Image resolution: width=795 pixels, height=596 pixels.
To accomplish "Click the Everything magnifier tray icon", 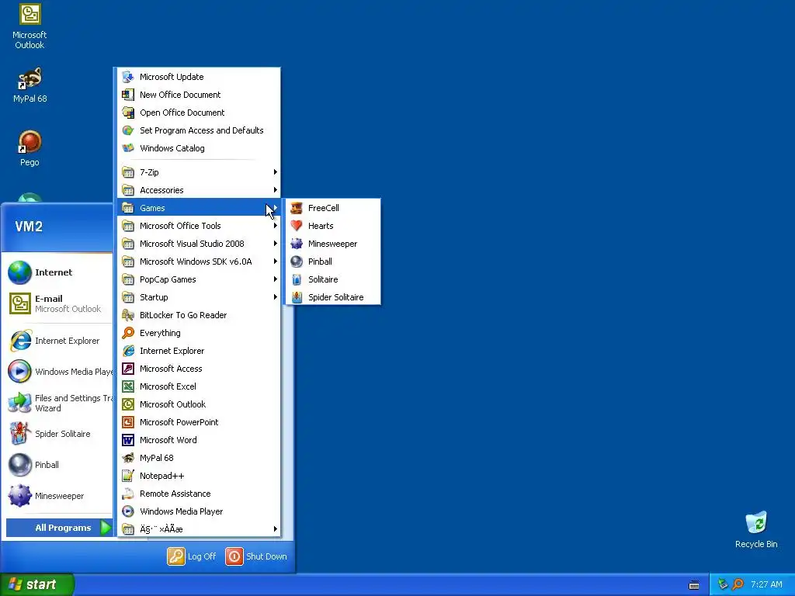I will [x=738, y=584].
